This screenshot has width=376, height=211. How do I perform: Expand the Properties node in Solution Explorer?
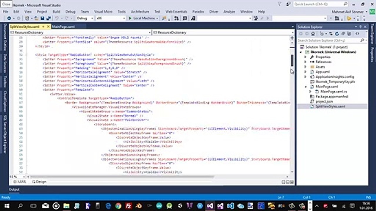(305, 57)
